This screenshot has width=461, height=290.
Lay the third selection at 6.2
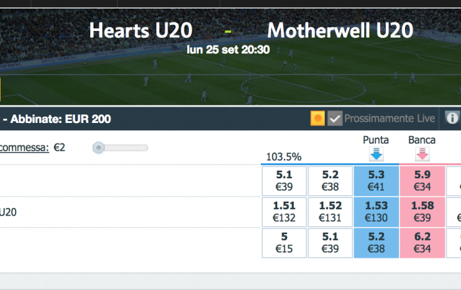pyautogui.click(x=422, y=243)
